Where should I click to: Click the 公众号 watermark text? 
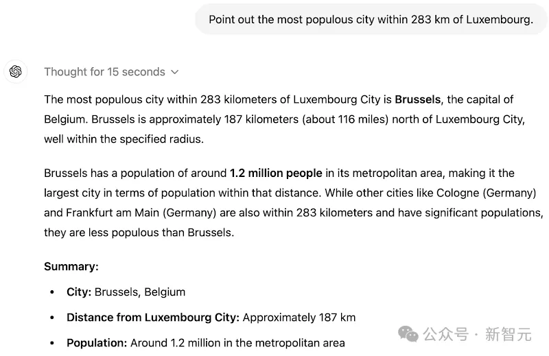[445, 334]
